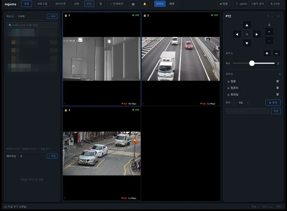
Task: Add a server with + 서버
Action: (52, 16)
